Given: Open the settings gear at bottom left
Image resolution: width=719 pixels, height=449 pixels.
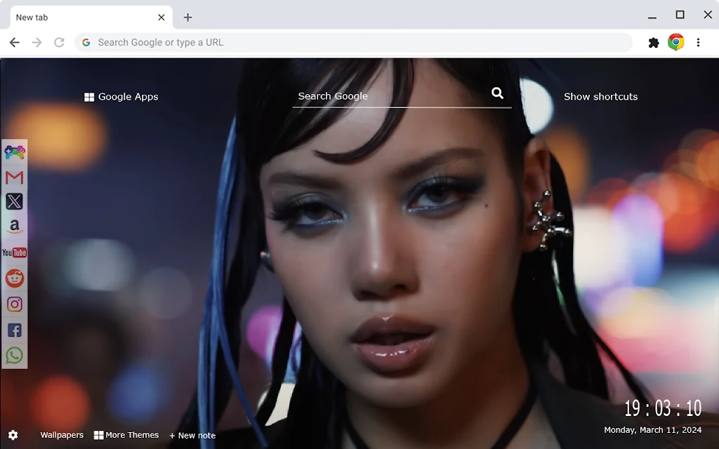Looking at the screenshot, I should [13, 435].
